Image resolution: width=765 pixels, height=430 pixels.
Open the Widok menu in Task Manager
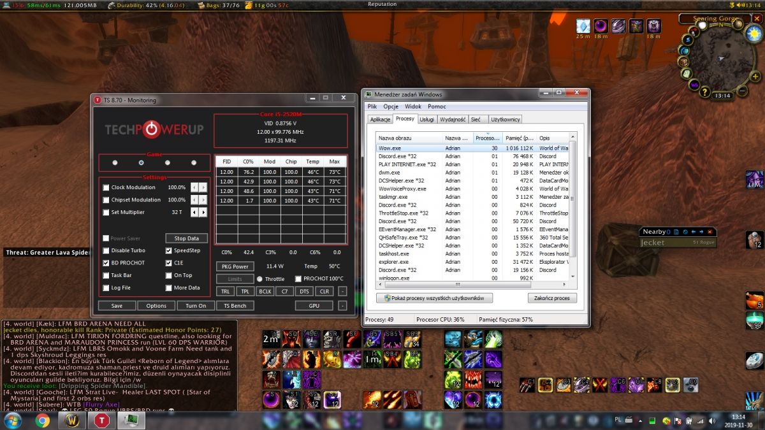[x=413, y=106]
